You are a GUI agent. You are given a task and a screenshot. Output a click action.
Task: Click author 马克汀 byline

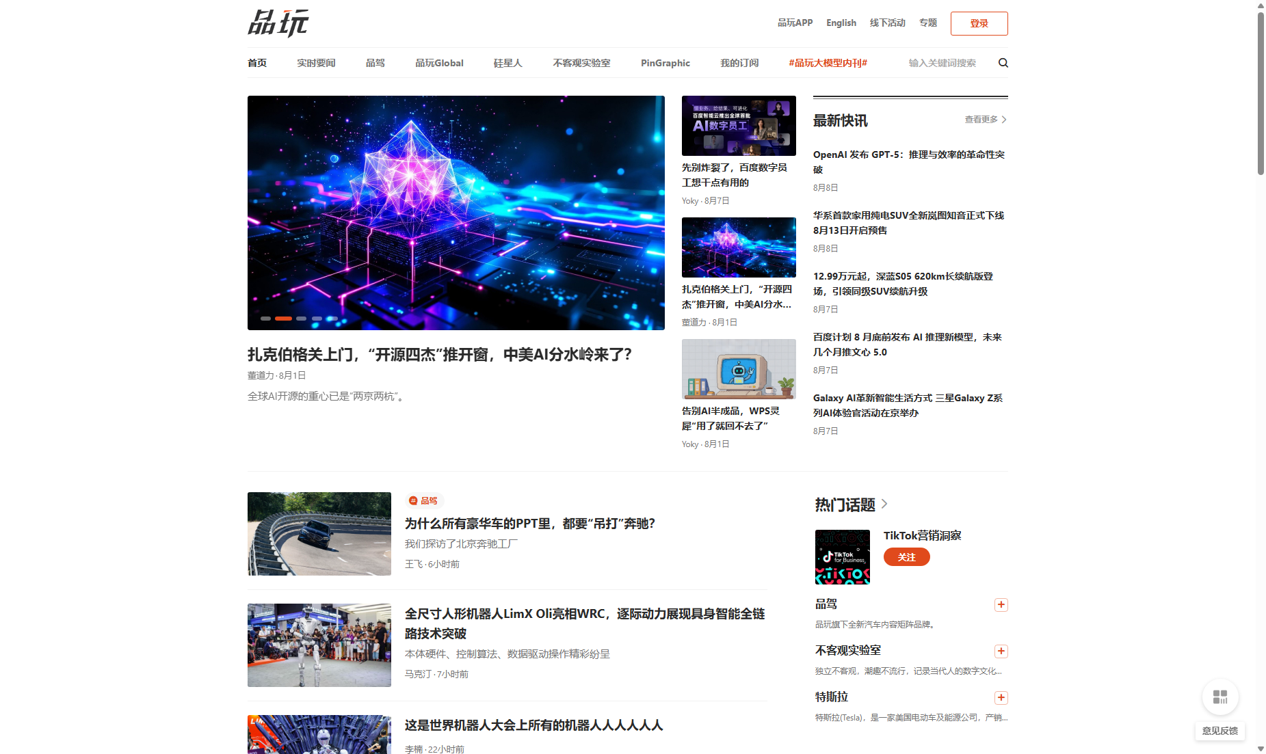419,674
